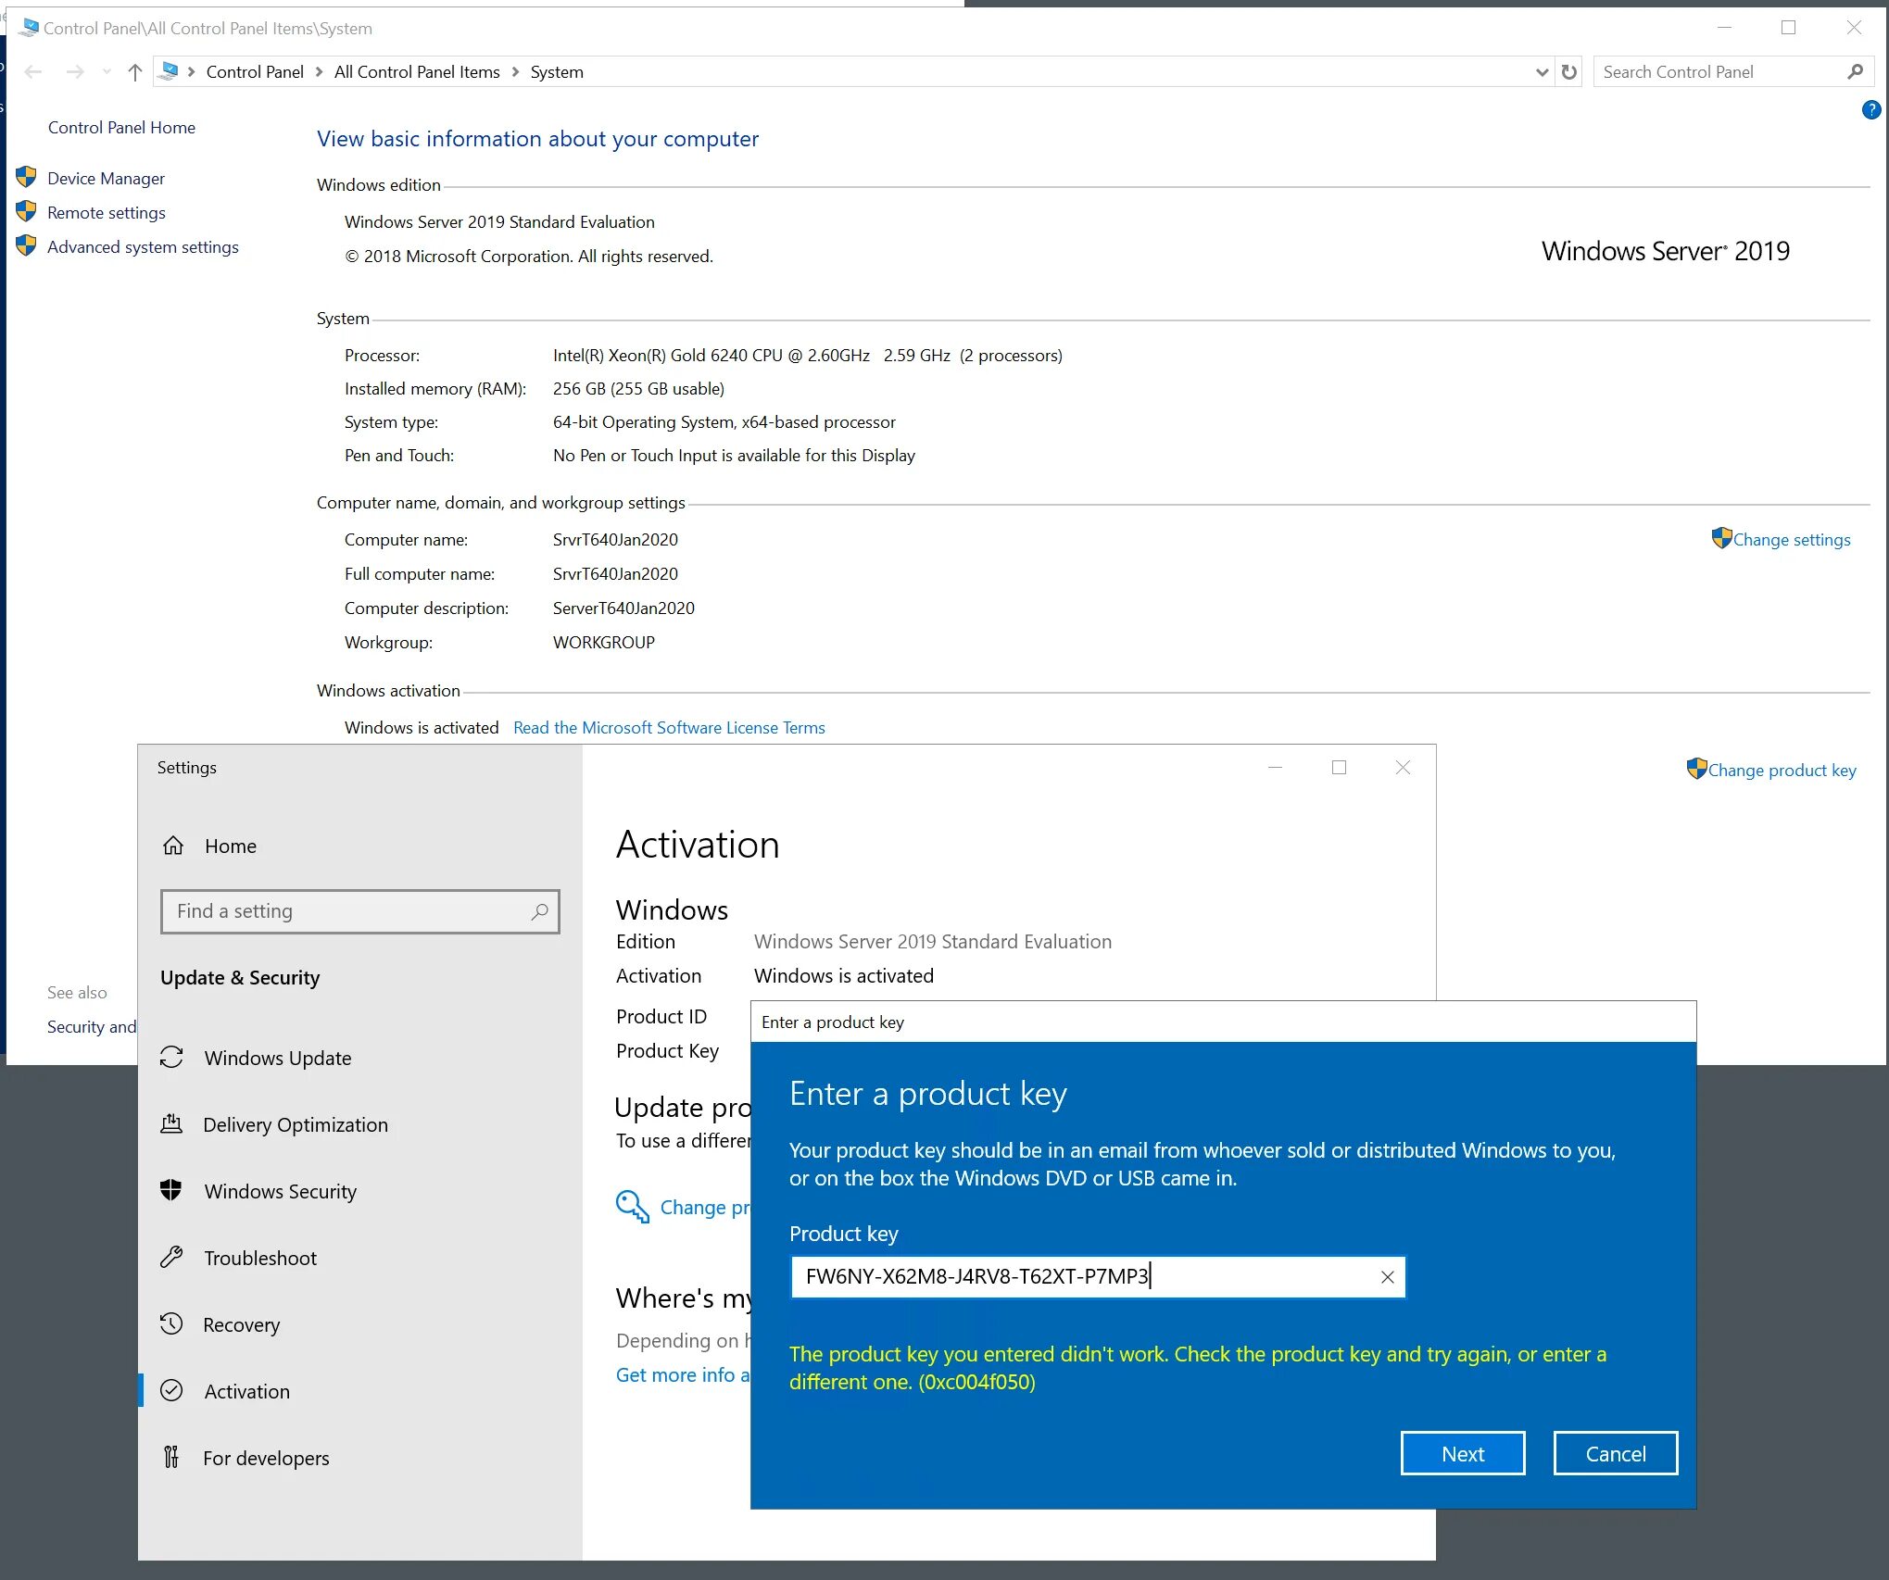Click the magnifier in Find a setting

(540, 911)
